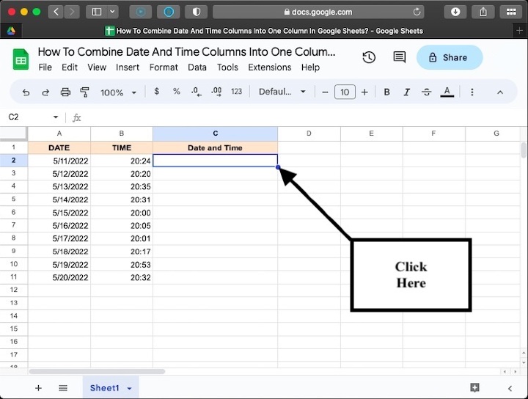
Task: Show the side panel with the bottom-right chevron
Action: click(x=510, y=388)
